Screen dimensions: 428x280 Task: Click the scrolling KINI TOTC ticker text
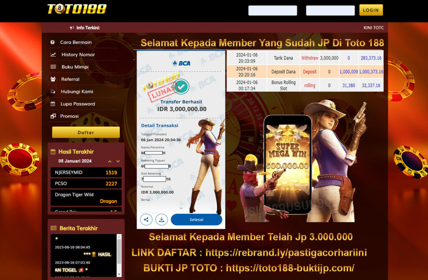373,28
